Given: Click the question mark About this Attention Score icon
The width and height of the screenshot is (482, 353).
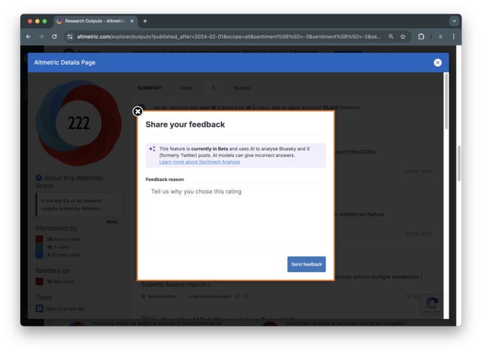Looking at the screenshot, I should coord(39,178).
